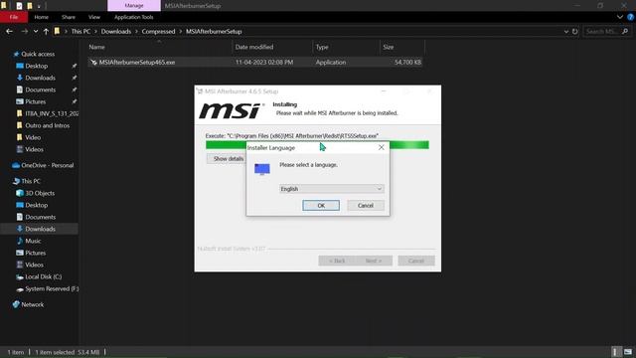Click Cancel in Installer Language dialog
The height and width of the screenshot is (358, 636).
(x=365, y=206)
